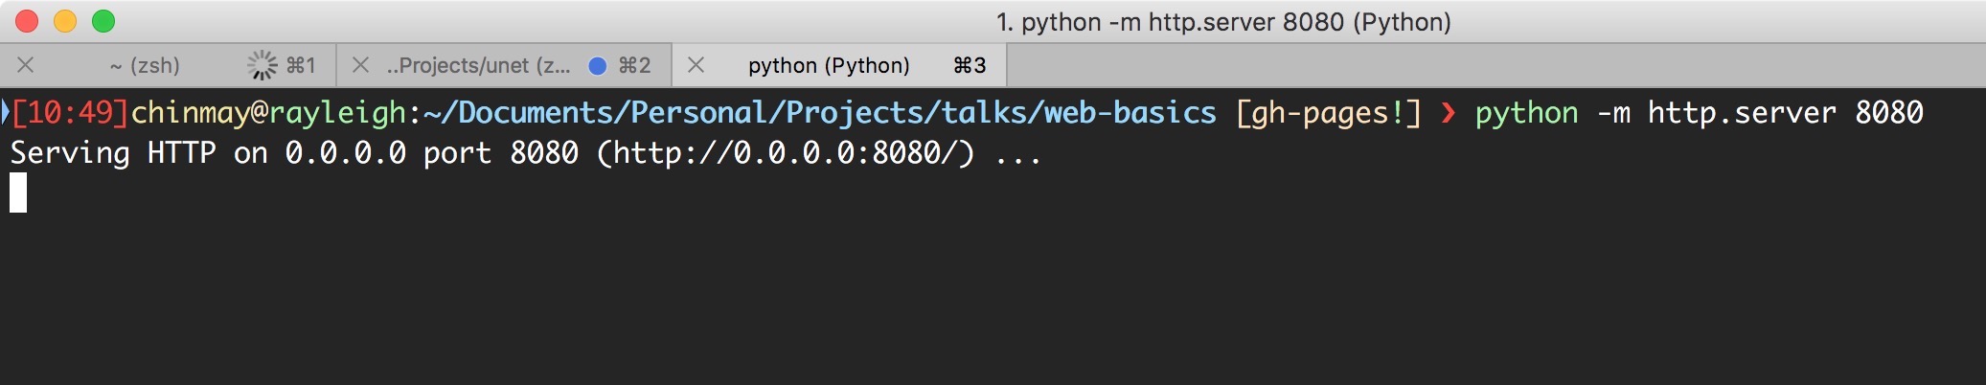Click the red prompt arrow before python
The height and width of the screenshot is (385, 1986).
click(x=1448, y=113)
